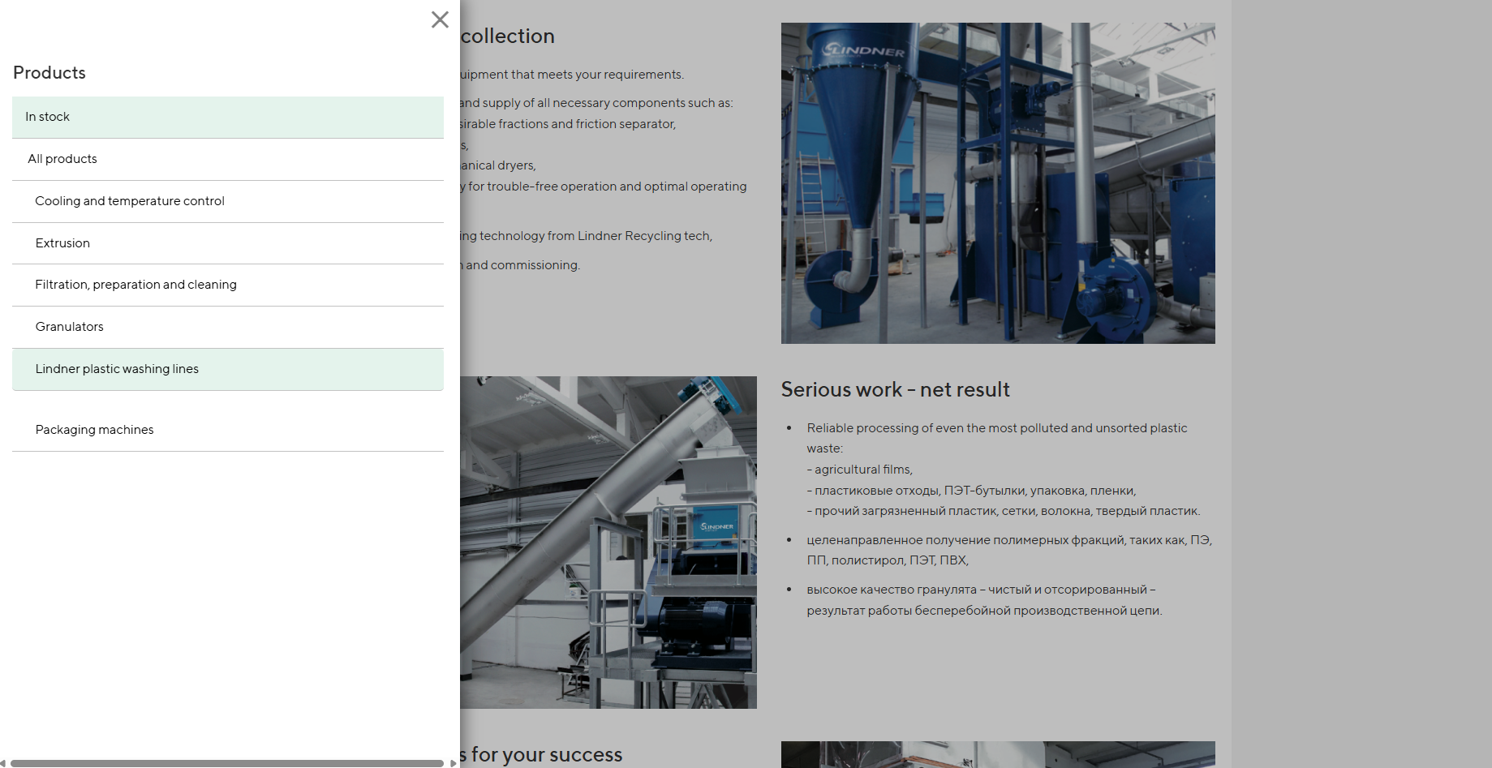The width and height of the screenshot is (1492, 768).
Task: Click the partially visible bottom photo
Action: click(x=998, y=754)
